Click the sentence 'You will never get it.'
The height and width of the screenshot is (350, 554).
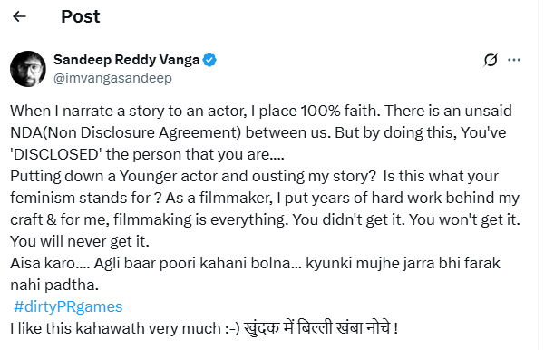(x=80, y=241)
